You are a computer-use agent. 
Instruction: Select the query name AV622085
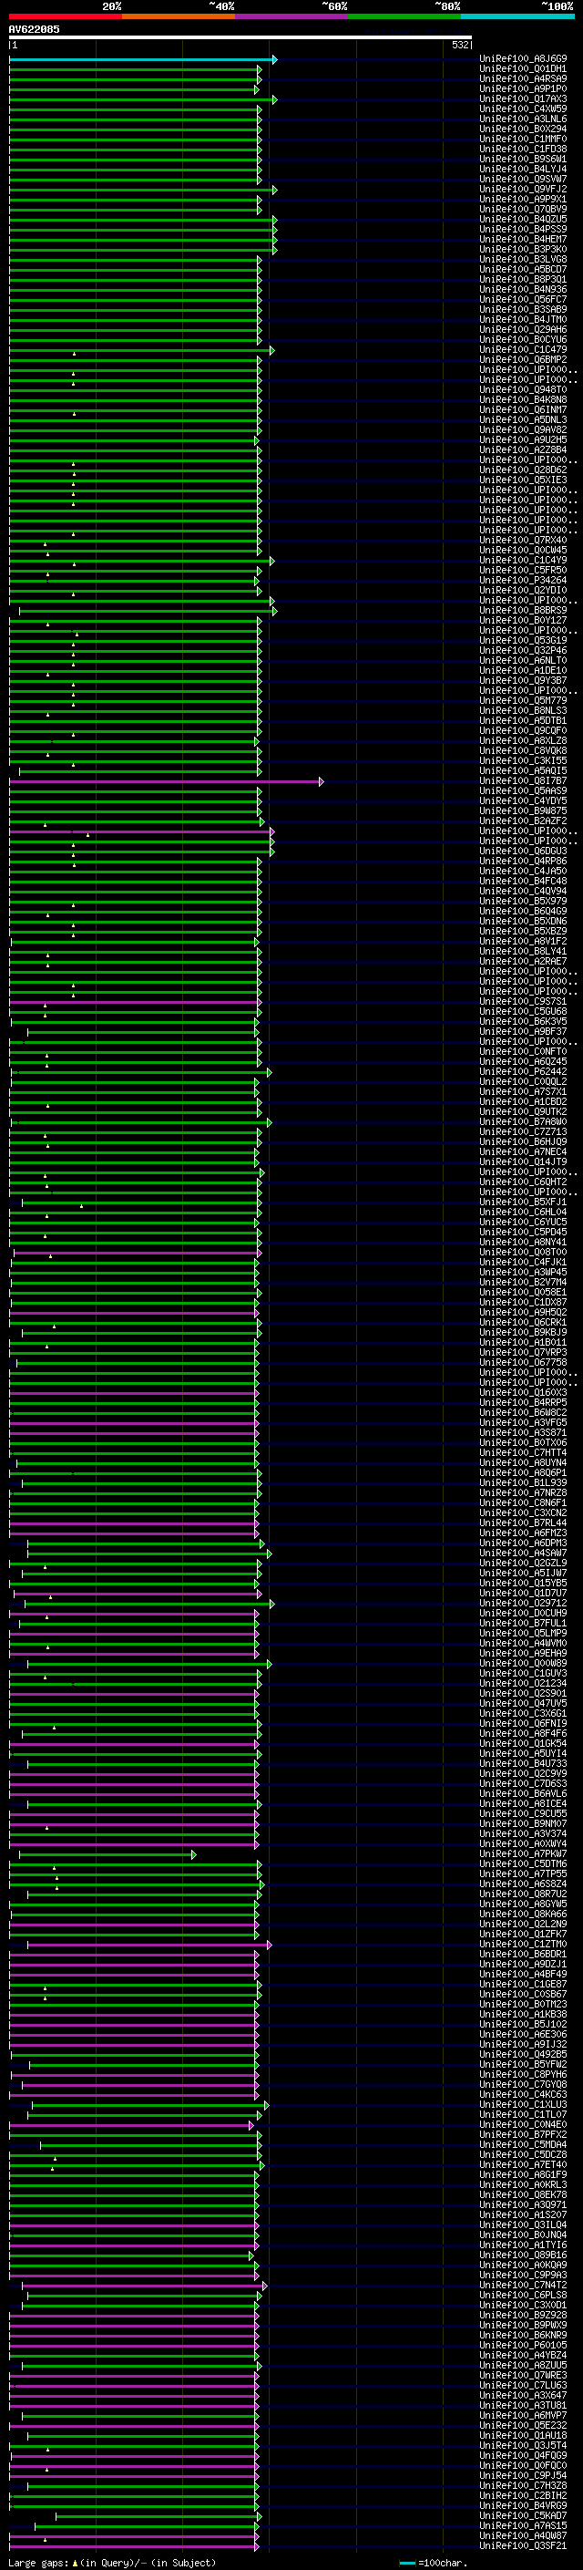(34, 29)
